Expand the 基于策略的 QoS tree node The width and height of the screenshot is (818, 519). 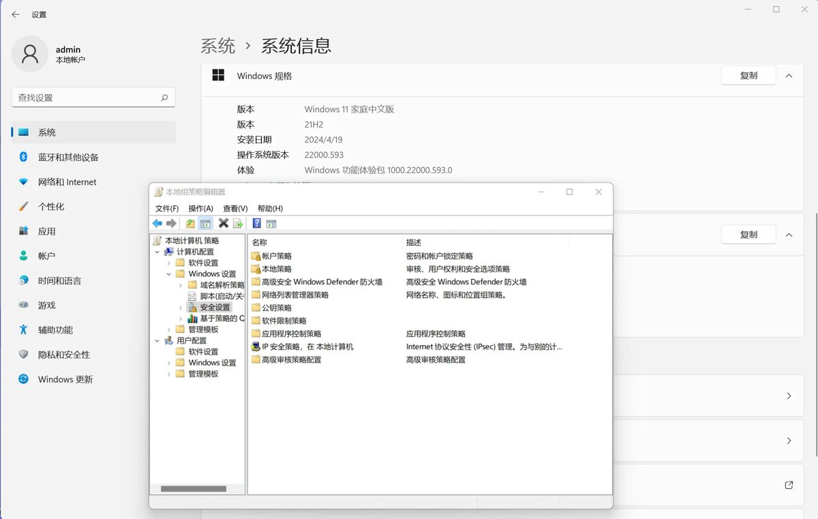pos(181,318)
